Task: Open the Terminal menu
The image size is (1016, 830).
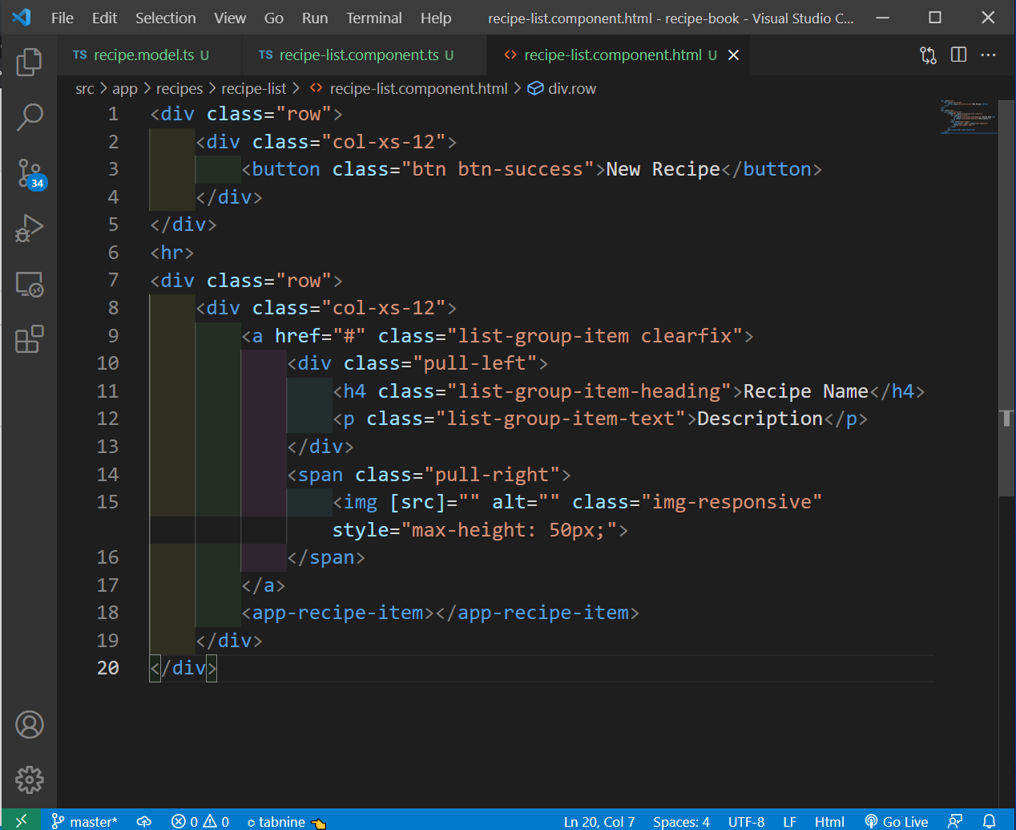Action: 374,18
